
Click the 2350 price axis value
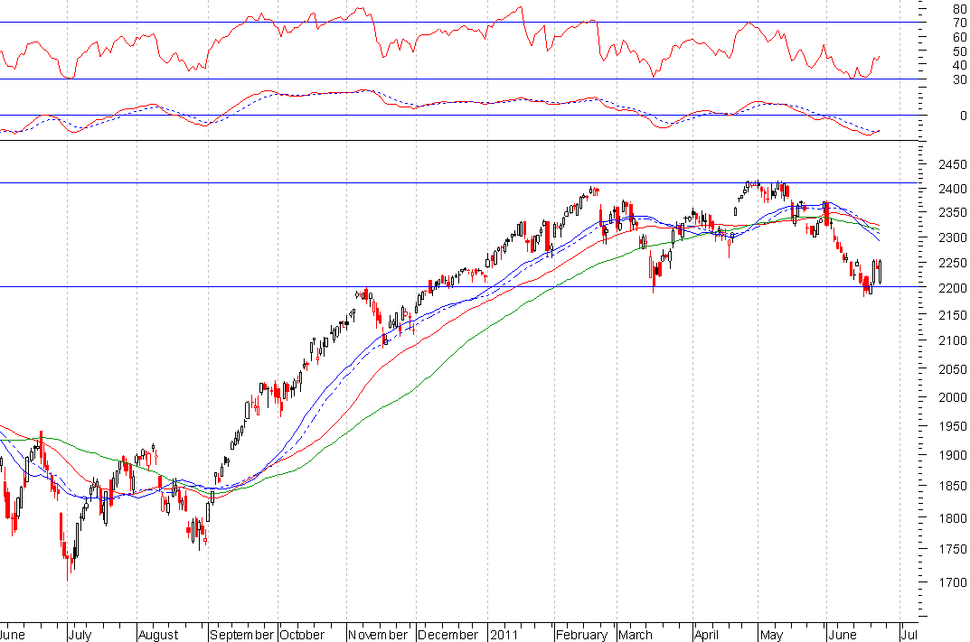tap(952, 212)
